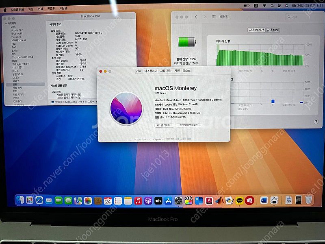This screenshot has width=325, height=244.
Task: Select Bluetooth in System Information sidebar
Action: point(17,34)
